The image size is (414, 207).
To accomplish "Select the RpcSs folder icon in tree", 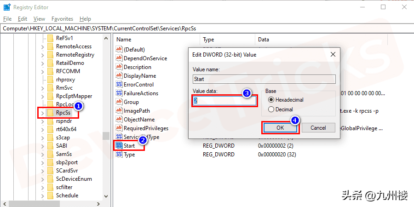I will coord(50,113).
